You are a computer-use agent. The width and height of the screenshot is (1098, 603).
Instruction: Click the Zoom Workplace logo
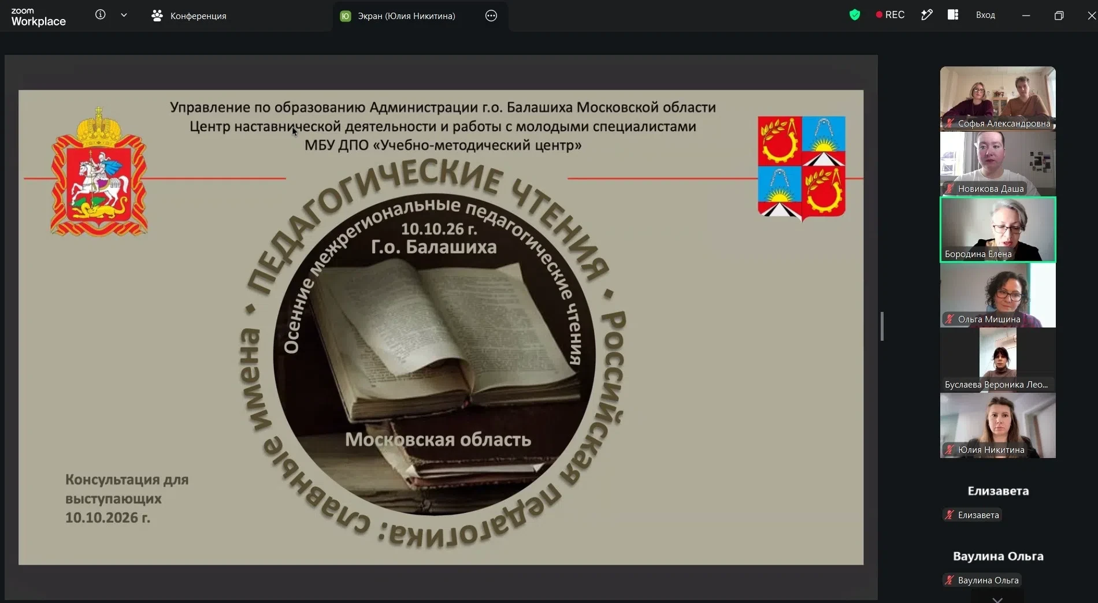[38, 17]
